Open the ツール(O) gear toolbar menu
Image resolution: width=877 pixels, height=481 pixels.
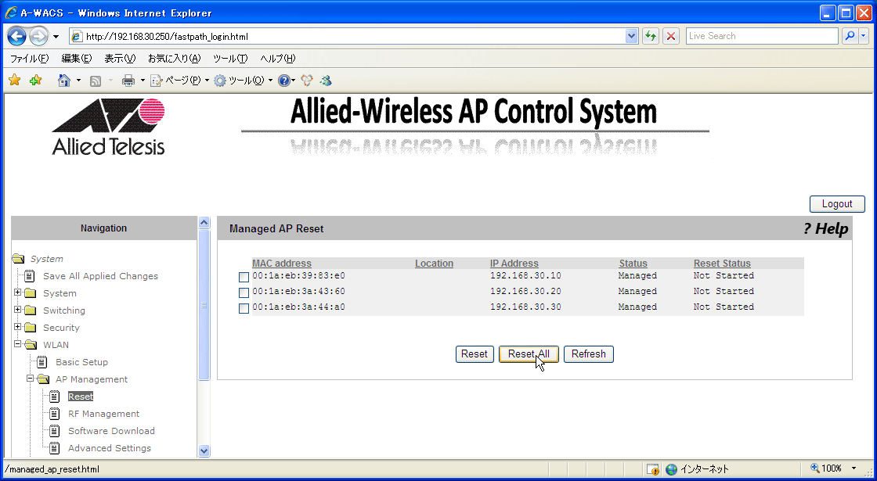tap(244, 81)
